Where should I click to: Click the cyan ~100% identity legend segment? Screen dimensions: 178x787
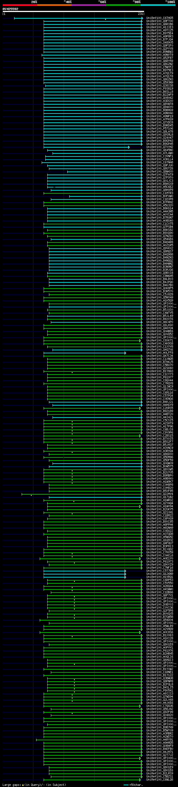(158, 5)
